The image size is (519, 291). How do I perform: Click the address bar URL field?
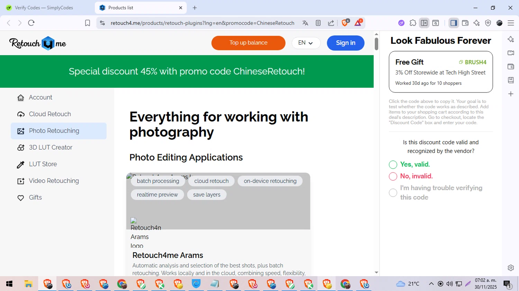pyautogui.click(x=202, y=23)
